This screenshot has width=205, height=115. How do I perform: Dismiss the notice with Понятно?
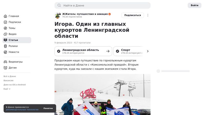click(x=48, y=108)
